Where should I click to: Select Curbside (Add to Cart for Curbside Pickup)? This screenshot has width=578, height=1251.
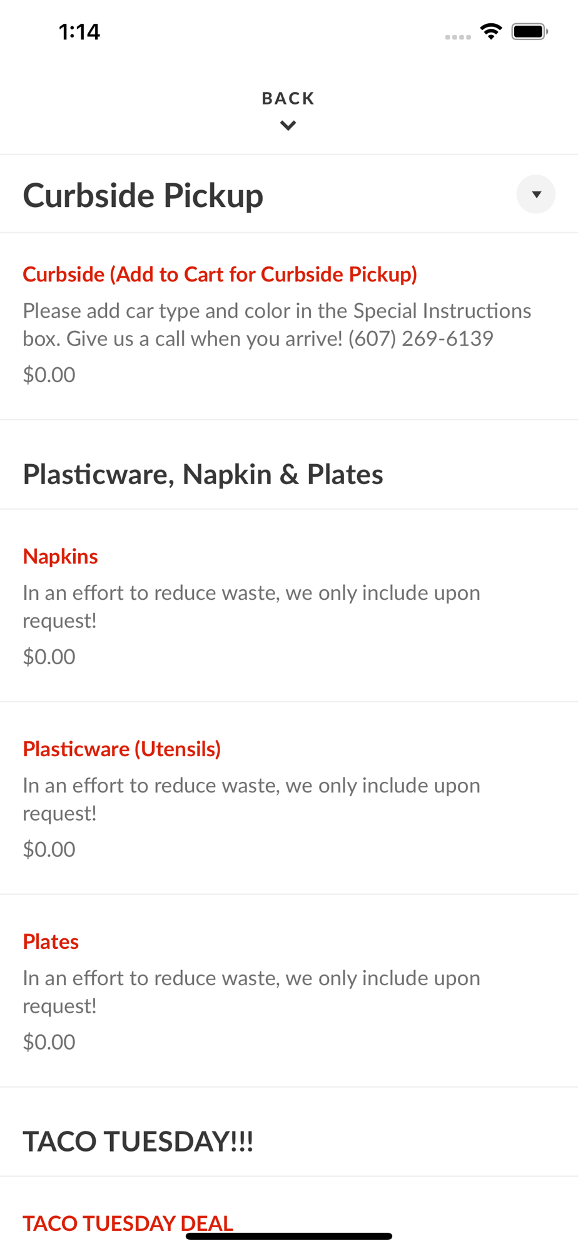tap(220, 275)
